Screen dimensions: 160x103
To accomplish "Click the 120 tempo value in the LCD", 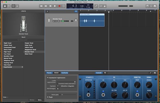I will pos(82,6).
